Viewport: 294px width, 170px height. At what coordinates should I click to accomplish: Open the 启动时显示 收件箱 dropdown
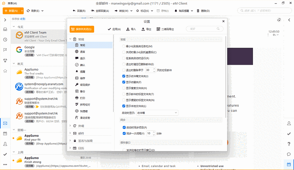[x=157, y=113]
